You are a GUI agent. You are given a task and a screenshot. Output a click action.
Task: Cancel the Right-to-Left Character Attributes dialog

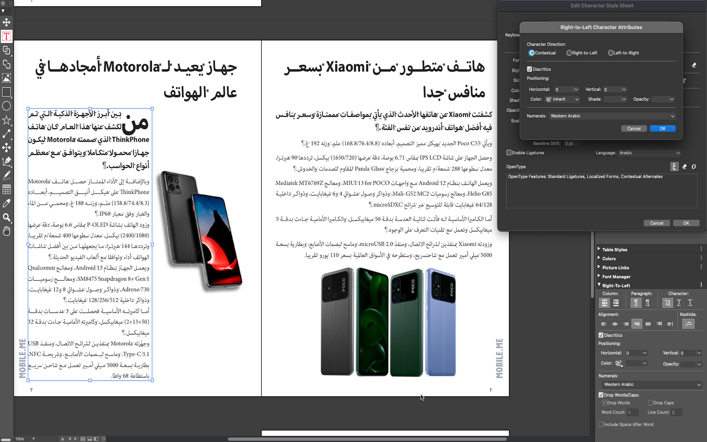pos(634,129)
